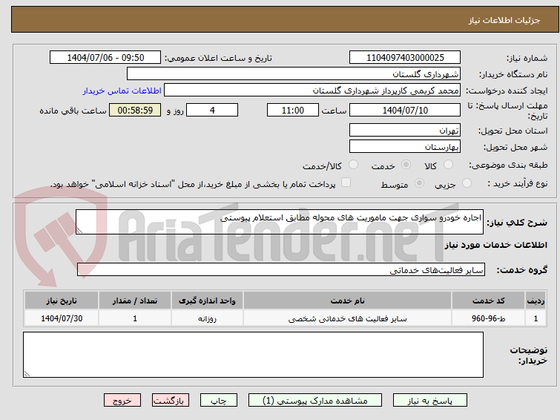Click the service group field سایر فعالیت‌های خدماتی
The width and height of the screenshot is (560, 420).
[x=281, y=269]
